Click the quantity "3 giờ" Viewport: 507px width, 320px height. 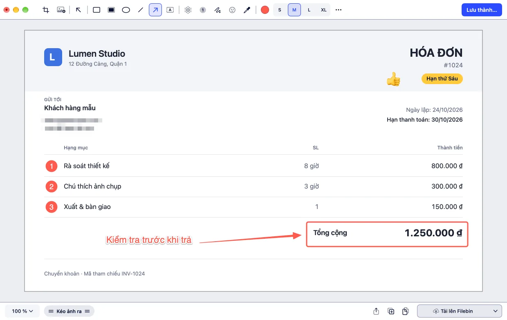[311, 187]
